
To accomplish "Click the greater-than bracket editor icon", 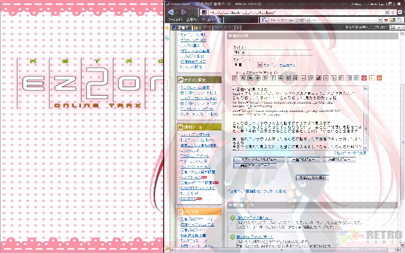I will 334,78.
